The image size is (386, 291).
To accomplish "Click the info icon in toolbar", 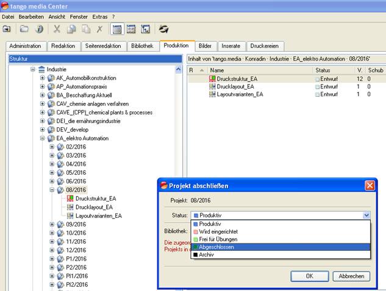I will 39,29.
